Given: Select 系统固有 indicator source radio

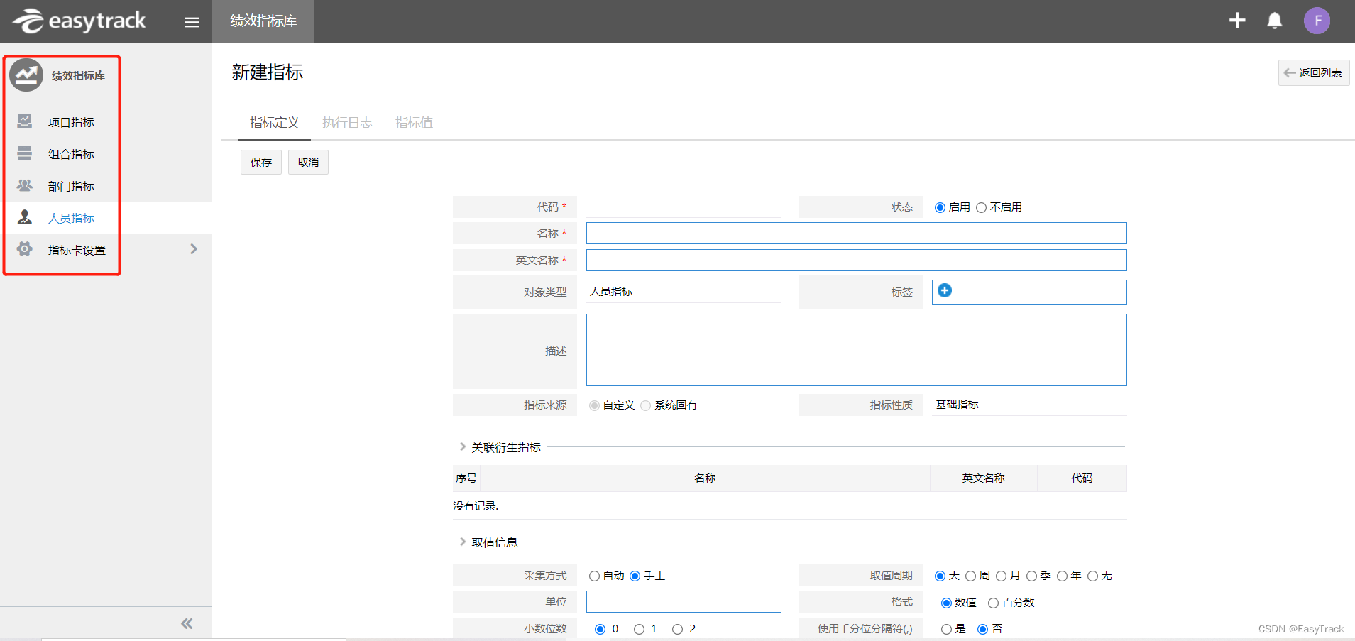Looking at the screenshot, I should coord(645,405).
